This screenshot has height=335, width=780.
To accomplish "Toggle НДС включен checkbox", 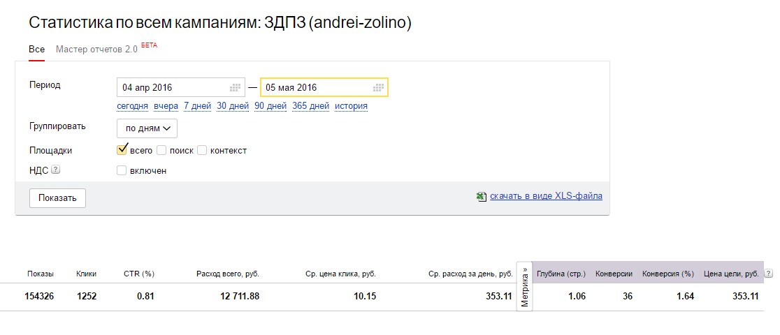I will (x=122, y=170).
